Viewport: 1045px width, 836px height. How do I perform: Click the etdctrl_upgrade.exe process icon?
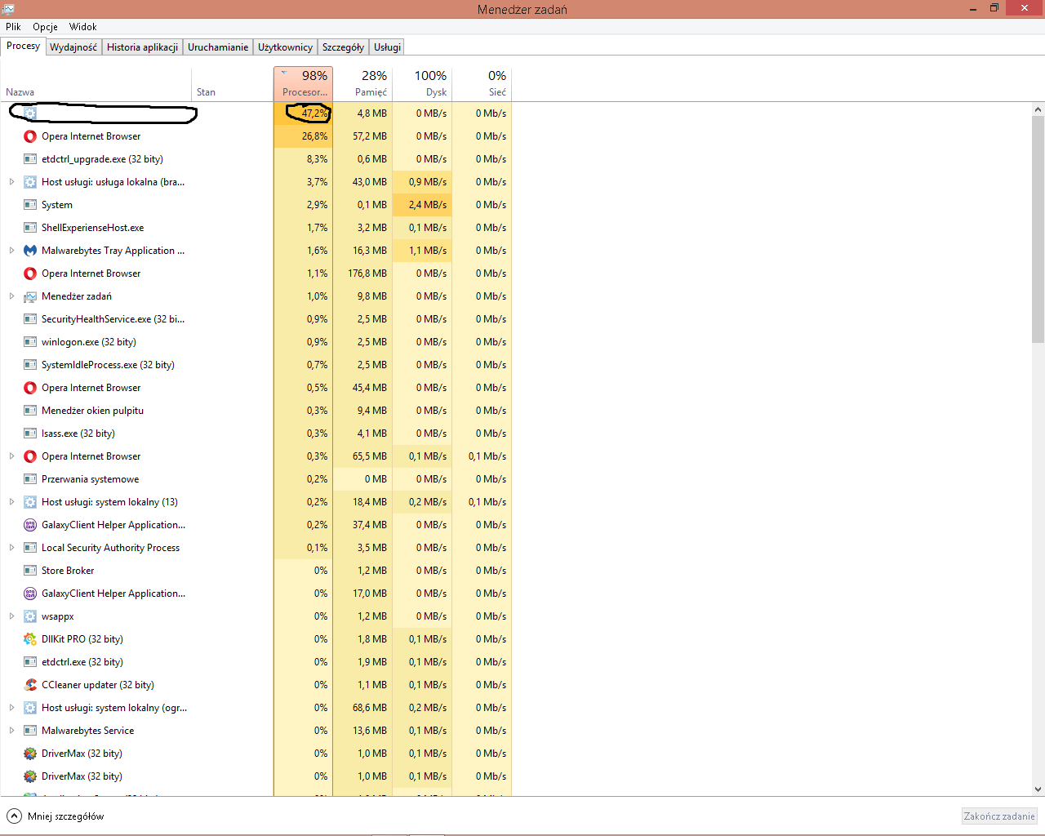pyautogui.click(x=30, y=159)
